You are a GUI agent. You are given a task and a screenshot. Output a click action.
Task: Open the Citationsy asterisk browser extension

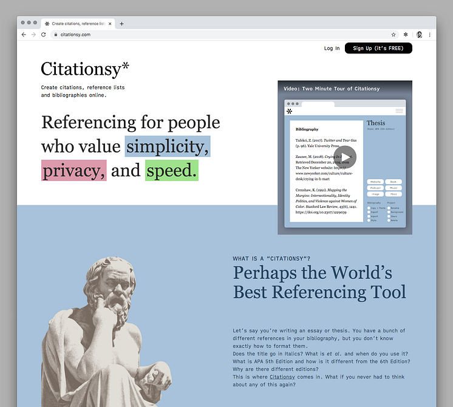tap(406, 35)
